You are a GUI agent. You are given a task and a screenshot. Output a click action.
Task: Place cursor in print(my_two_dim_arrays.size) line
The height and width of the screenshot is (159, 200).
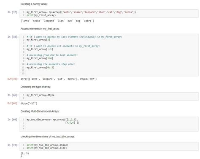pyautogui.click(x=46, y=148)
